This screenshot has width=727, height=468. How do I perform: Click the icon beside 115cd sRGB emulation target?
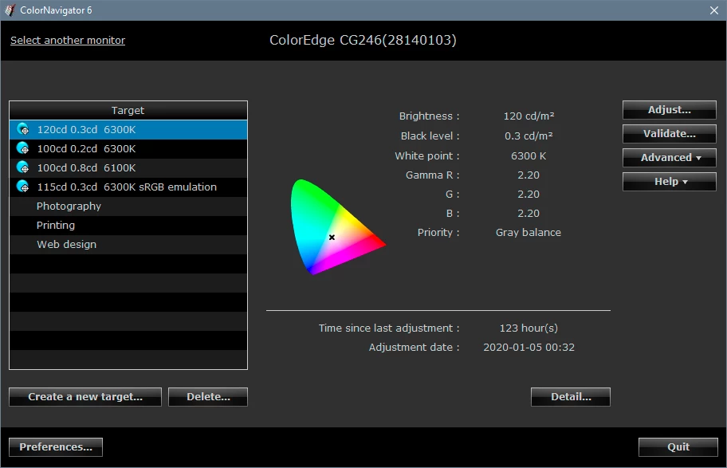[x=22, y=187]
